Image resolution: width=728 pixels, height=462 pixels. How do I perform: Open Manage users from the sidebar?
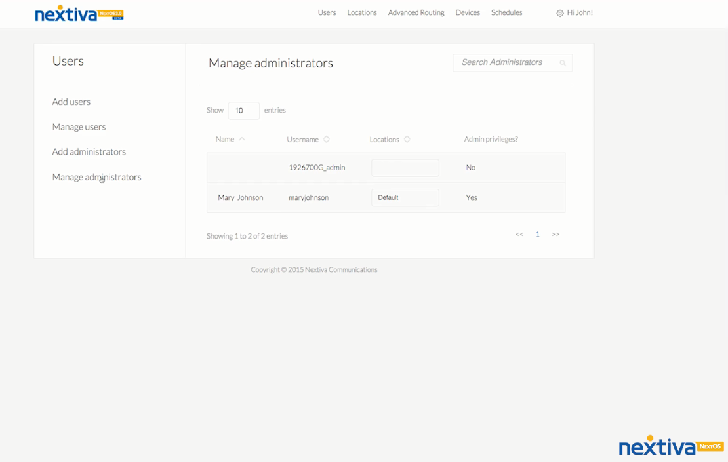point(79,126)
